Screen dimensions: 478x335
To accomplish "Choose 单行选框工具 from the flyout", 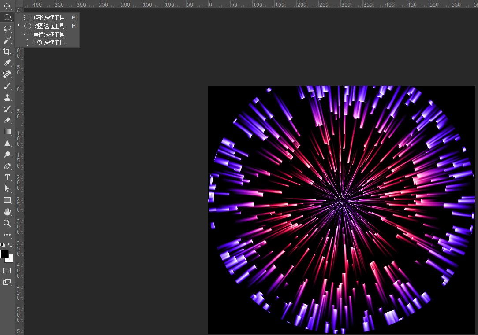I will pos(49,34).
